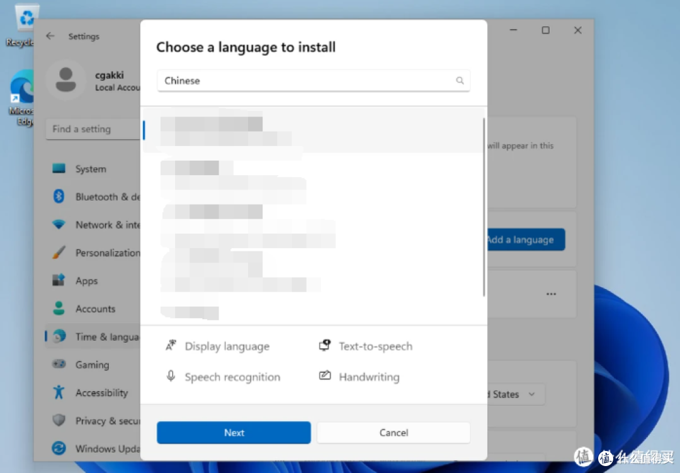Minimize the Settings window

(514, 30)
